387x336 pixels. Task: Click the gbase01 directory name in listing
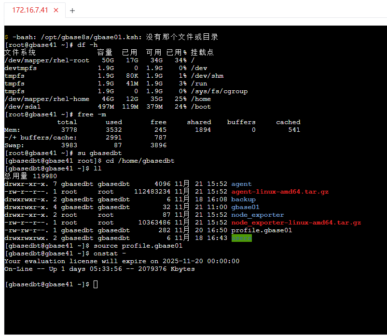pyautogui.click(x=245, y=207)
